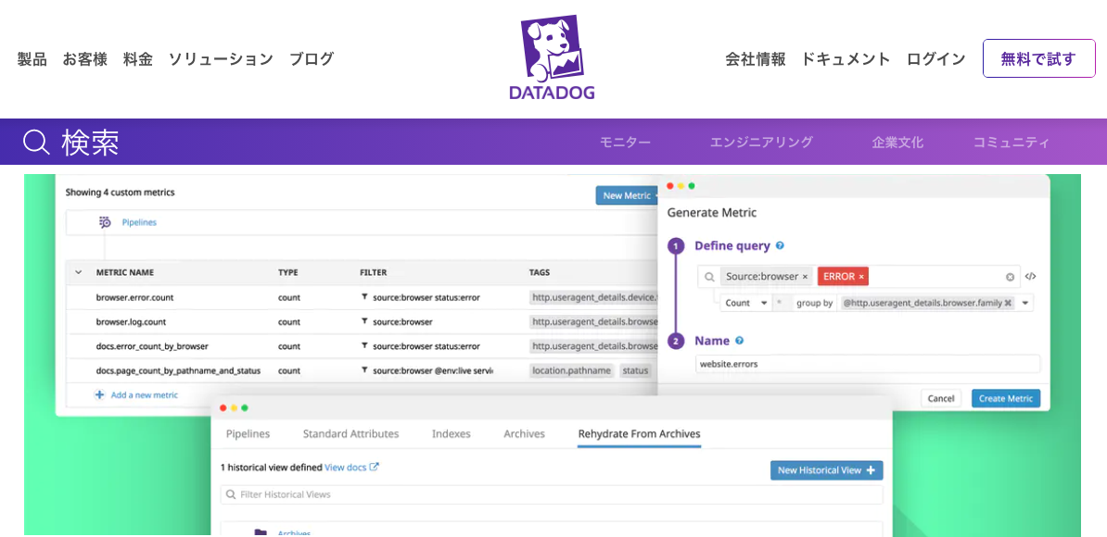This screenshot has width=1107, height=537.
Task: Click help icon next to Name
Action: pos(739,341)
